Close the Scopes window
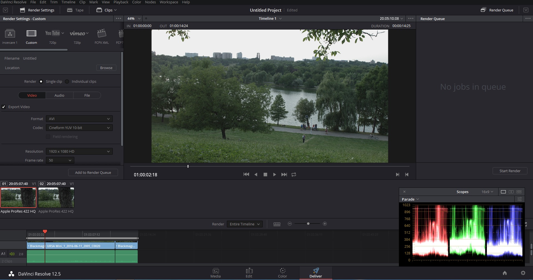 [404, 192]
